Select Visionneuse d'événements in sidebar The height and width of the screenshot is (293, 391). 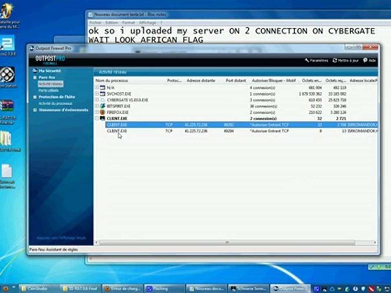64,110
